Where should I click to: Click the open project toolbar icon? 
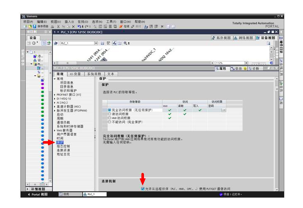(x=30, y=27)
